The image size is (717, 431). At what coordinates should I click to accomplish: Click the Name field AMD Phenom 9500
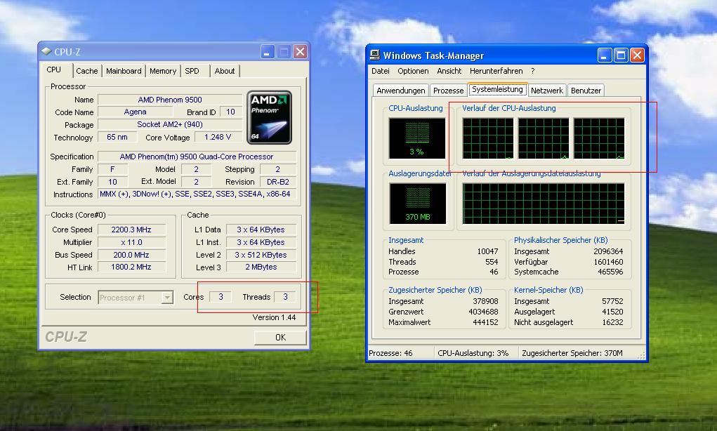(170, 100)
